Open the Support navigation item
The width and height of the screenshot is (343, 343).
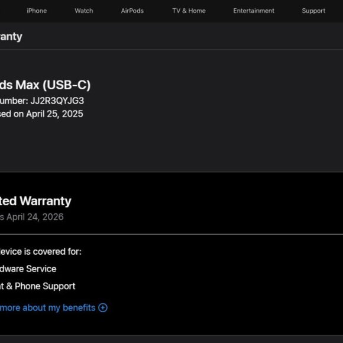click(313, 11)
